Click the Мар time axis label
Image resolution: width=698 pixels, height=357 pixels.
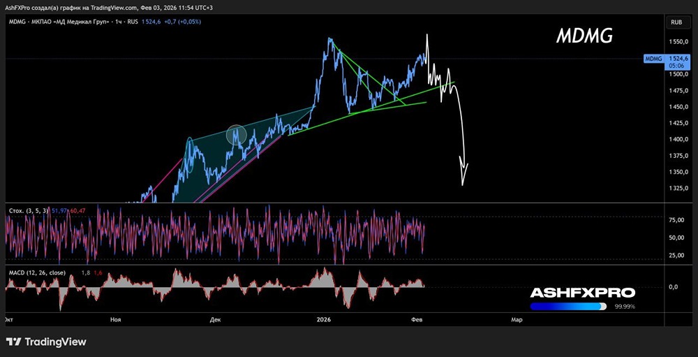pos(517,319)
